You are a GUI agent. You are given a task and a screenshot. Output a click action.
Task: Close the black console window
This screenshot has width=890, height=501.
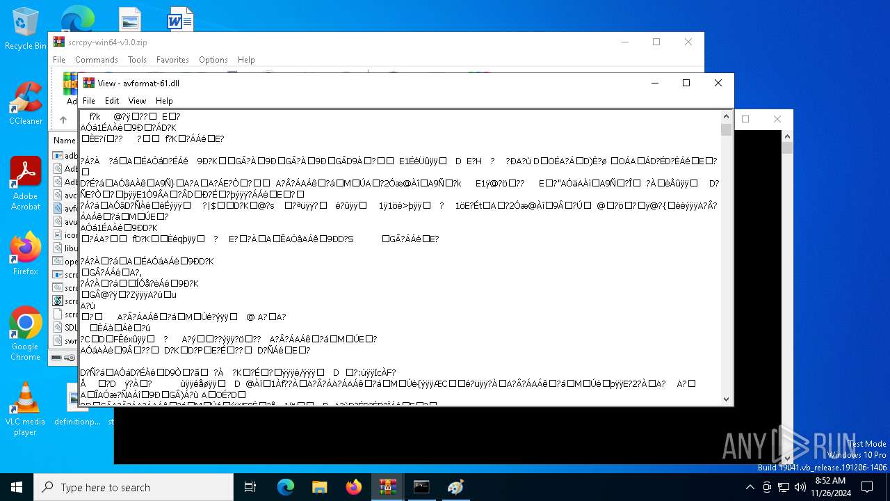[x=777, y=119]
